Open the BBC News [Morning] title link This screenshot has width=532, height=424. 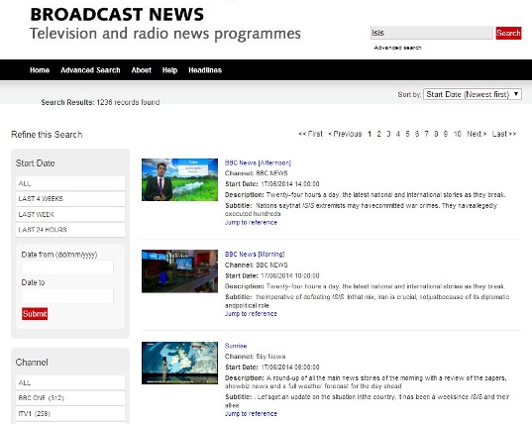pos(255,254)
